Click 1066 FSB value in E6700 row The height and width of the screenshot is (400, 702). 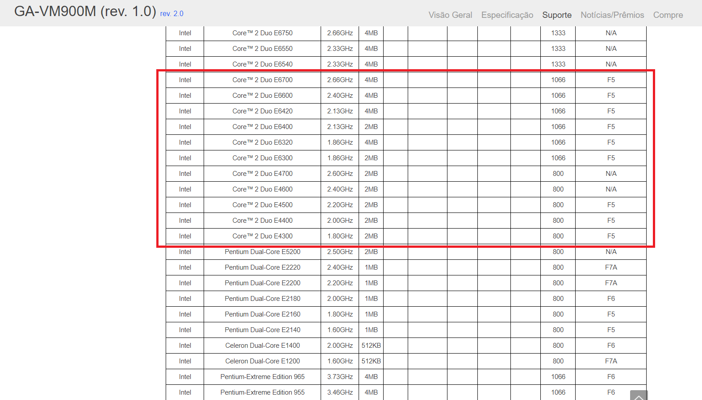558,80
